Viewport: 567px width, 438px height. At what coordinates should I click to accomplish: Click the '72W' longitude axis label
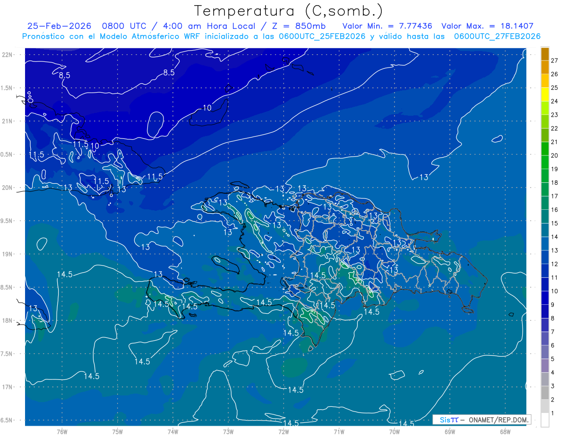coord(283,431)
